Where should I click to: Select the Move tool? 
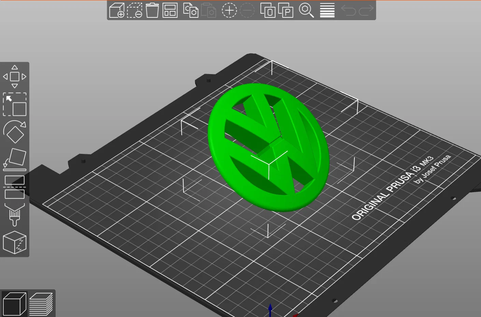[15, 76]
